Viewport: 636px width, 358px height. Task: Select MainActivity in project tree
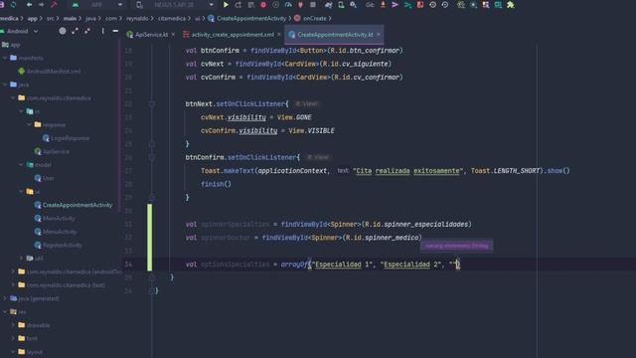(55, 219)
